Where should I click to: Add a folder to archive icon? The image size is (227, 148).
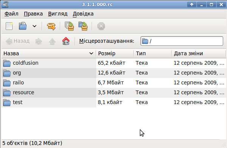click(x=83, y=26)
